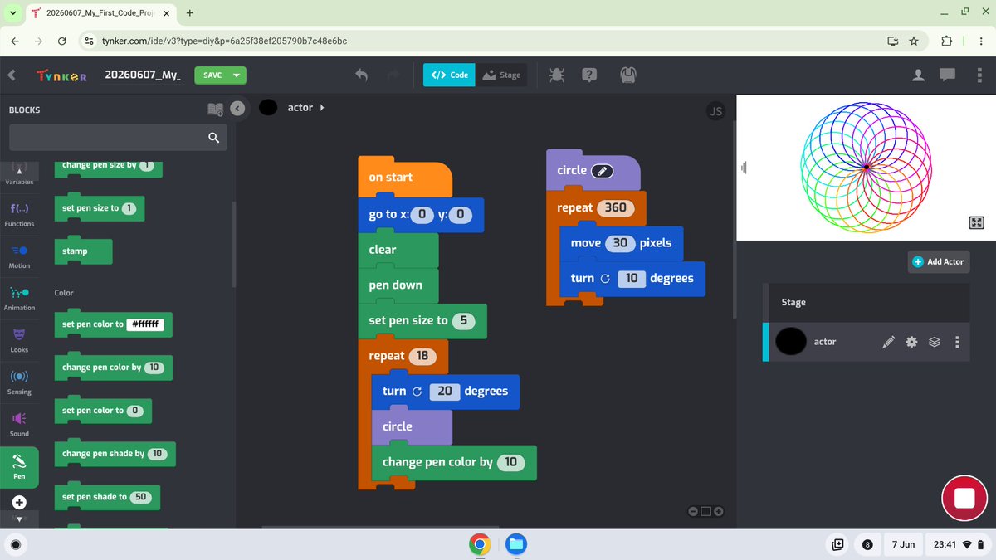Open the bug debugger icon

[x=557, y=75]
